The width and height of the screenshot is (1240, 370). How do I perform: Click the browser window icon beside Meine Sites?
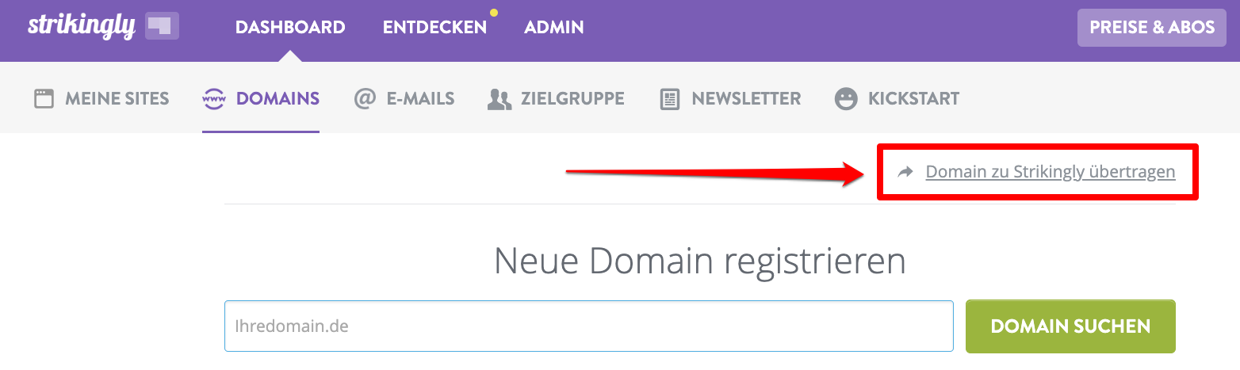(44, 99)
